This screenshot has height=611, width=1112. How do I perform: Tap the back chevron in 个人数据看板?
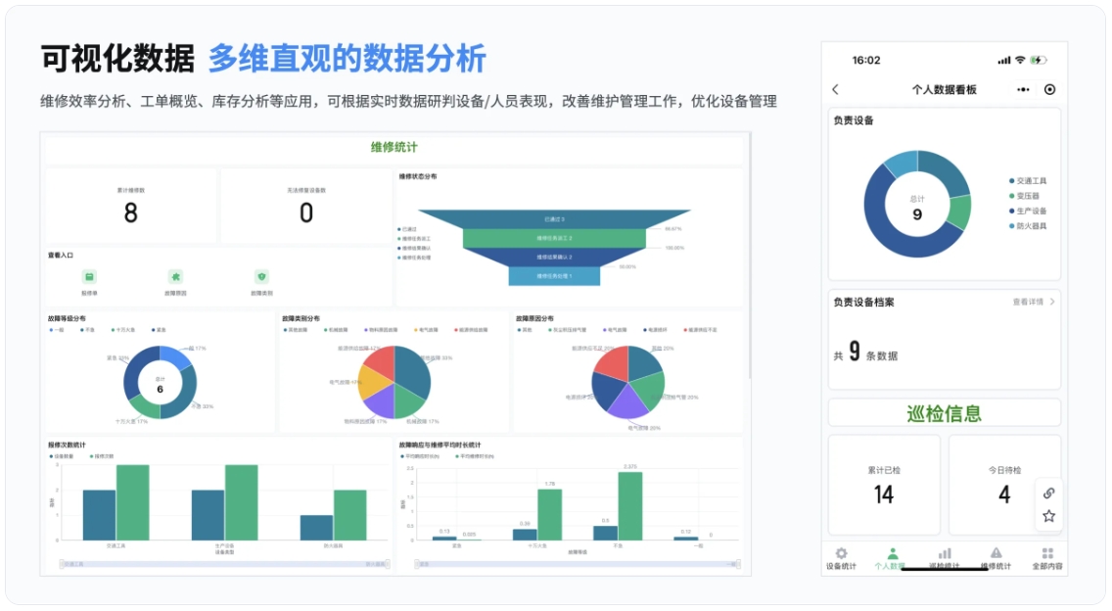(836, 87)
